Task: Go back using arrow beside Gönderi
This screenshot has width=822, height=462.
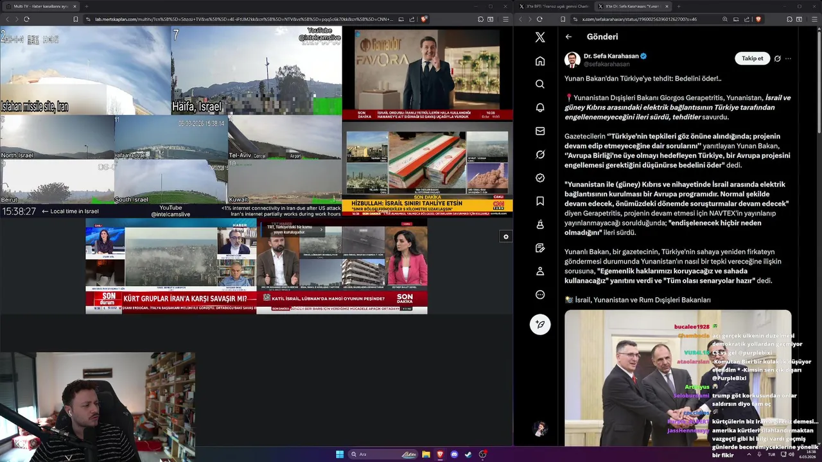Action: pos(568,37)
